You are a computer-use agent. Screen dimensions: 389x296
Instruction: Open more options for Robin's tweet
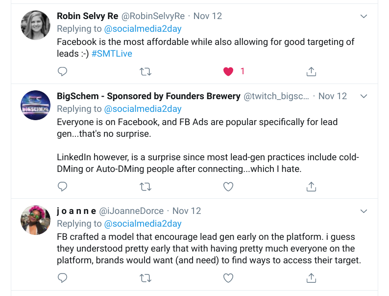(364, 16)
